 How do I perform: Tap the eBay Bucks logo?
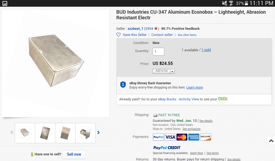[x=223, y=99]
